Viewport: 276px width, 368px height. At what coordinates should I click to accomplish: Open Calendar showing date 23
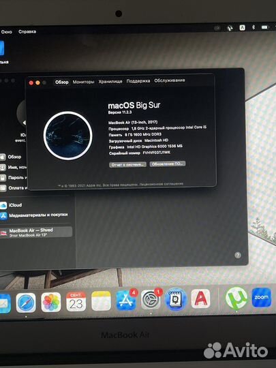[76, 302]
